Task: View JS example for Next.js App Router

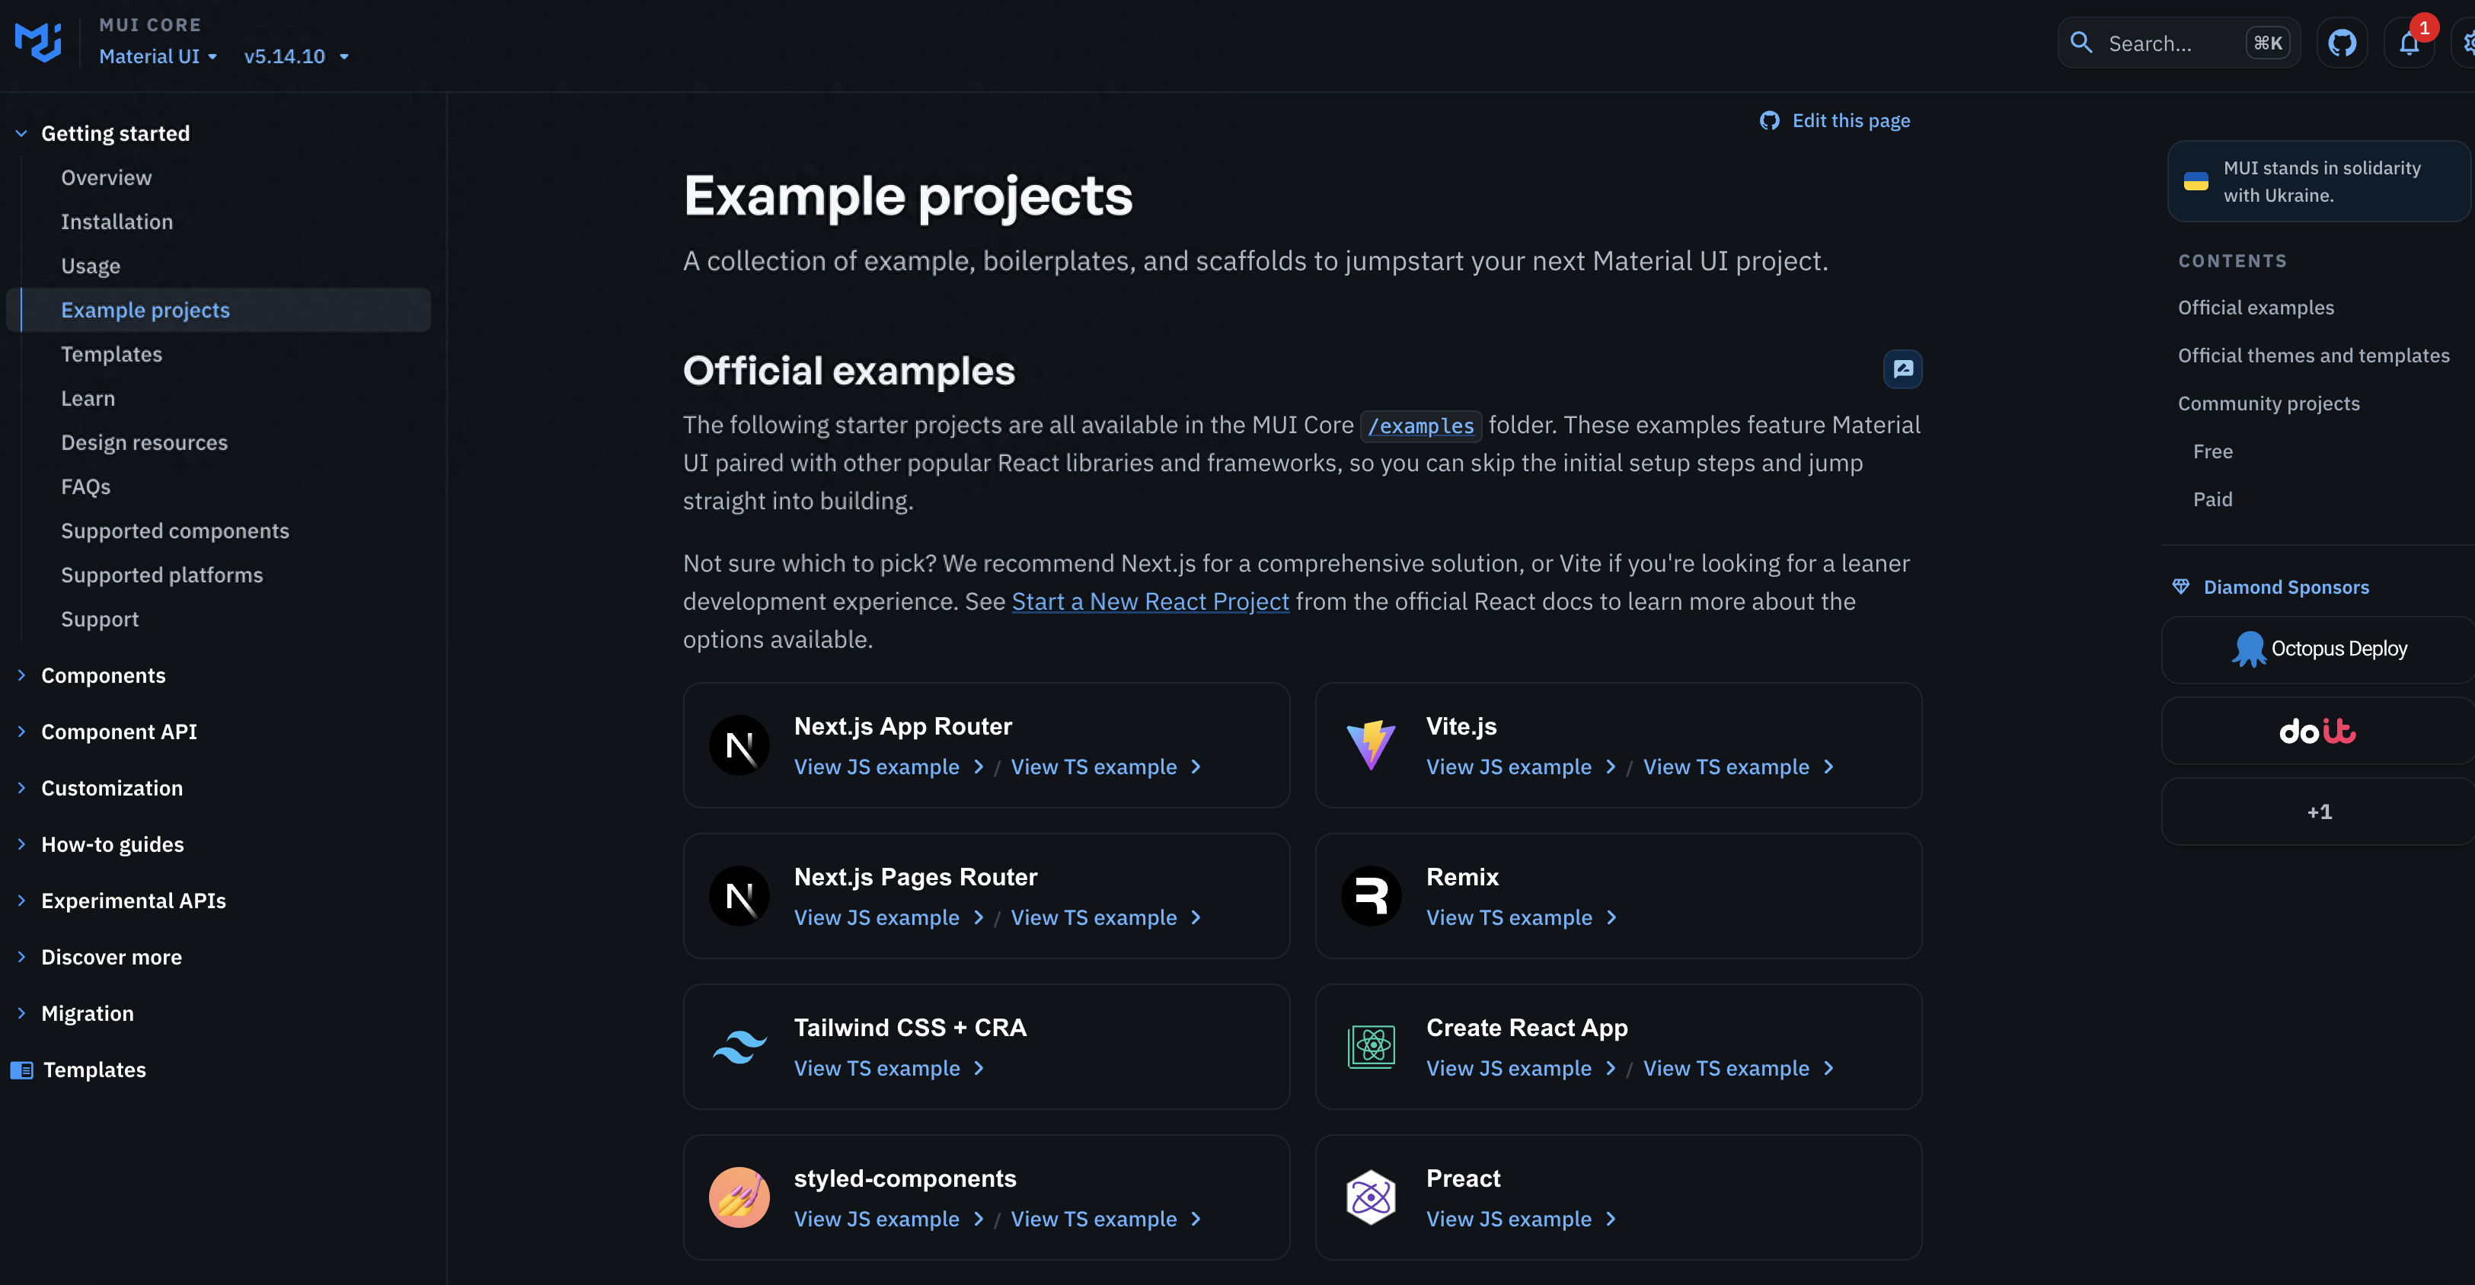Action: click(x=889, y=767)
